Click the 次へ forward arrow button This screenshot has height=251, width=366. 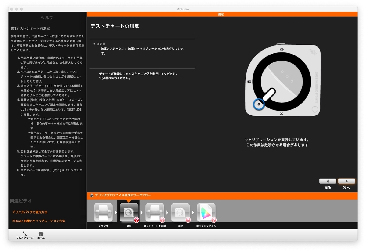tap(346, 181)
